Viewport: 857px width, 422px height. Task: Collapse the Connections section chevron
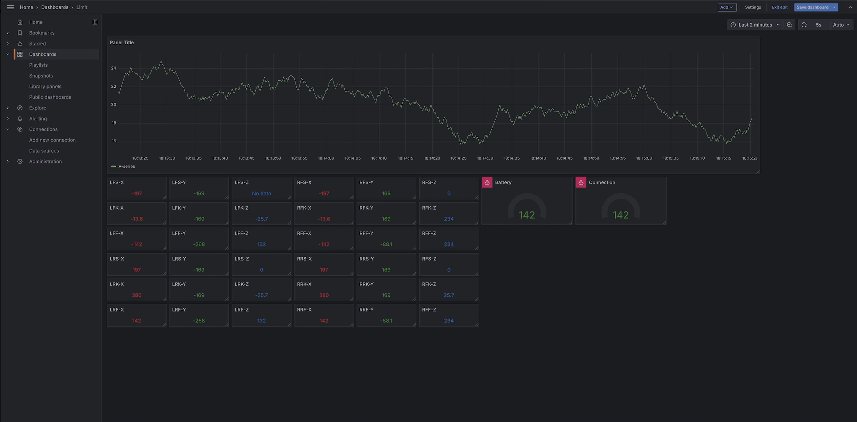(8, 129)
